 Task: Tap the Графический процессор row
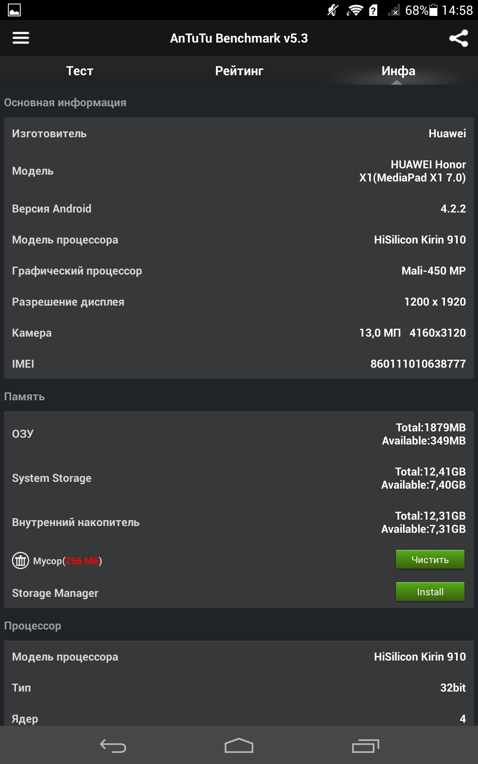click(239, 271)
